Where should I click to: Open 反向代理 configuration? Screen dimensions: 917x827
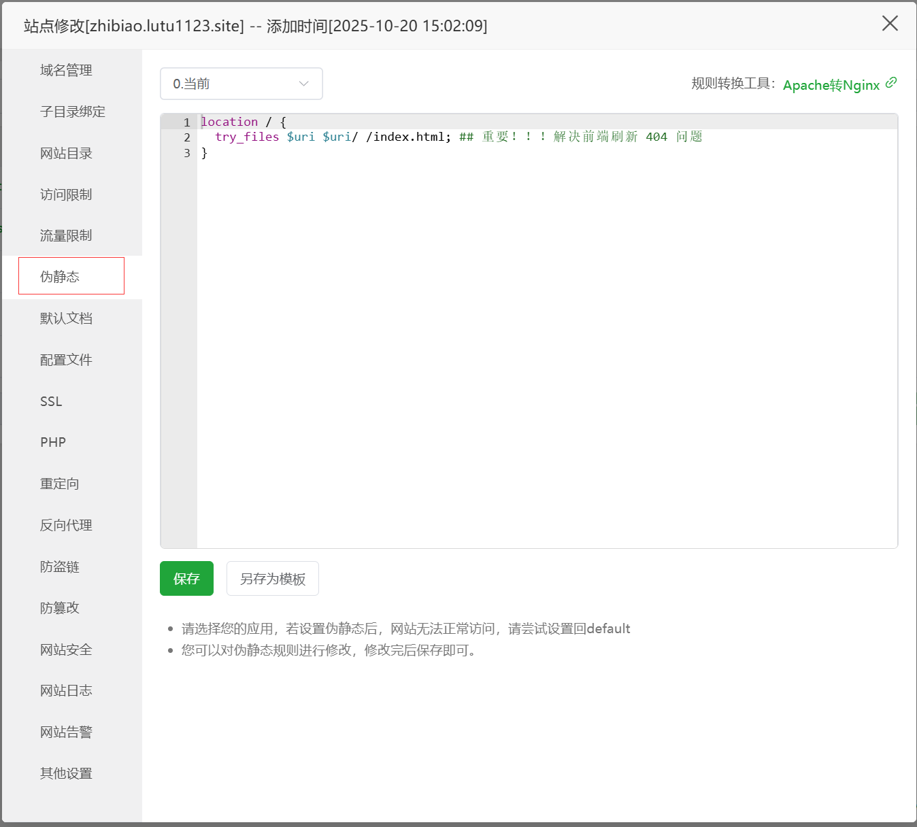pos(66,525)
